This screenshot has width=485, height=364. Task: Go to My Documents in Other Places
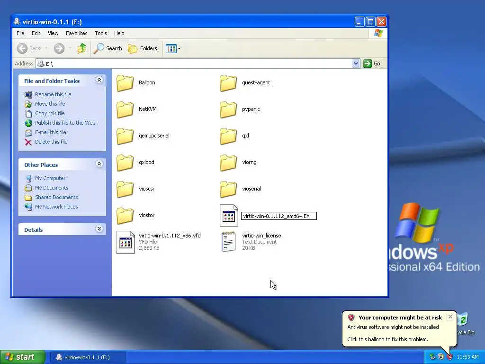[x=52, y=188]
